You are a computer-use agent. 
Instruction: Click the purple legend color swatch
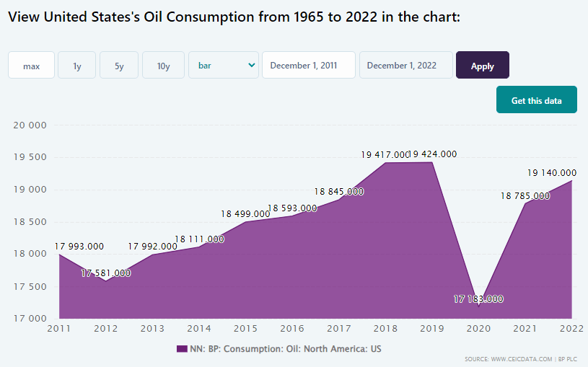pyautogui.click(x=182, y=349)
